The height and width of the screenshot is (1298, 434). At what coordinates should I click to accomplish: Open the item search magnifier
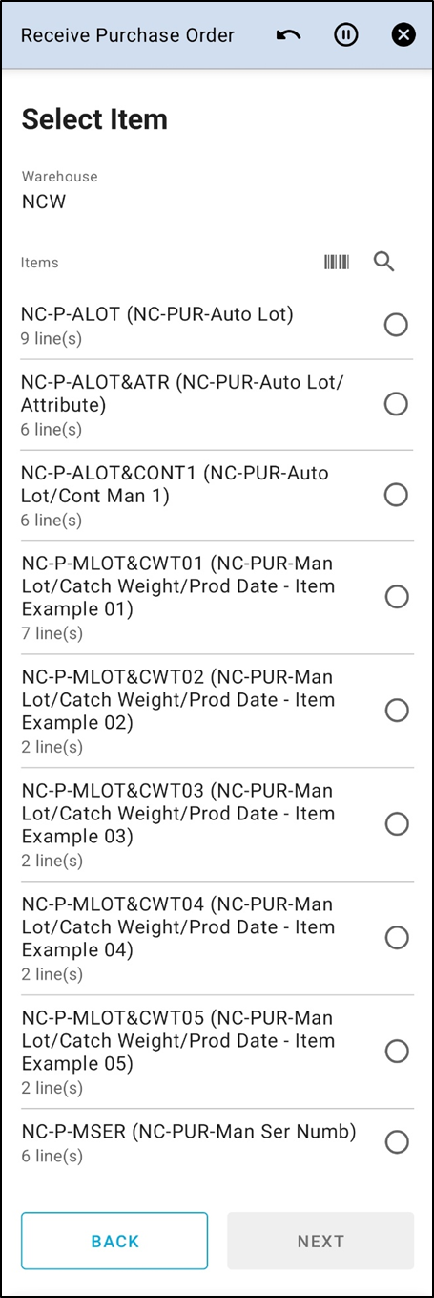[x=384, y=262]
